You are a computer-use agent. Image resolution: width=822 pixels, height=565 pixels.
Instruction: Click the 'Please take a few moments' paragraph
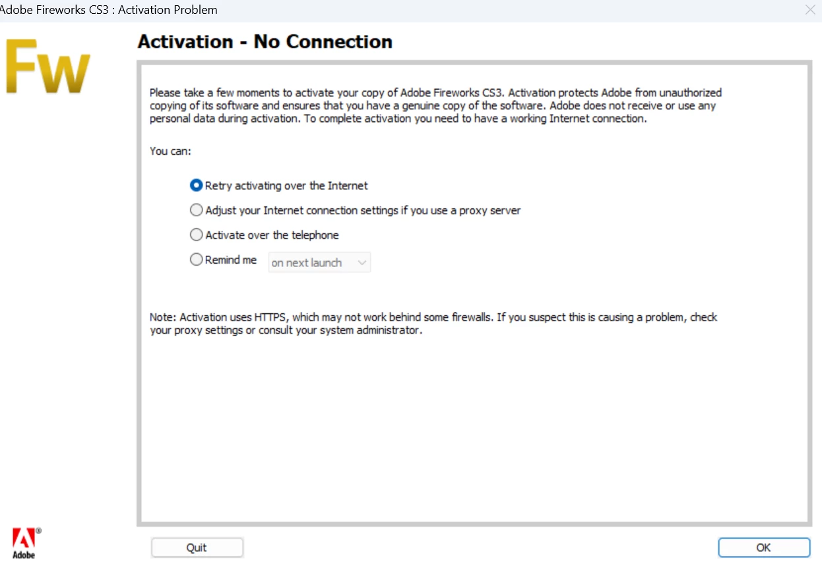click(435, 105)
